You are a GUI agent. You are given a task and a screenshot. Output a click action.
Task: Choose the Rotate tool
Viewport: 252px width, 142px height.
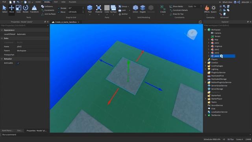(25, 9)
